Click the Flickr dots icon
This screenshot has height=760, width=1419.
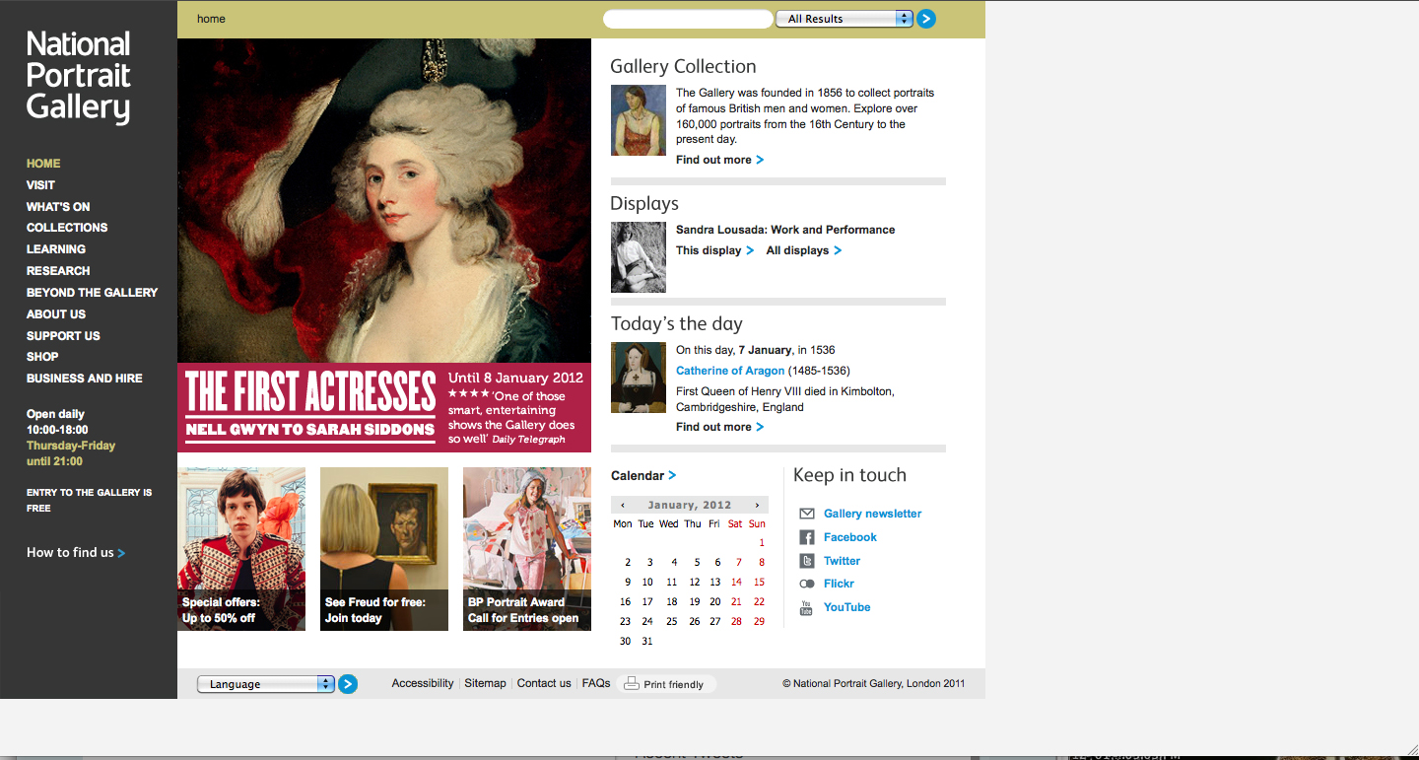tap(806, 584)
